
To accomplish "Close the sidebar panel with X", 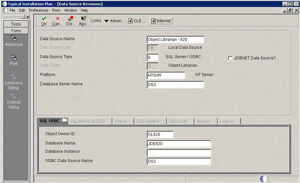I will tap(28, 17).
